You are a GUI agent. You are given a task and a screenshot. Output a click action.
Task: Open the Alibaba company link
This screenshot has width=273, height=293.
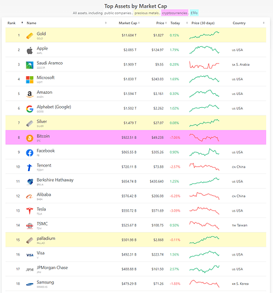[x=44, y=195]
